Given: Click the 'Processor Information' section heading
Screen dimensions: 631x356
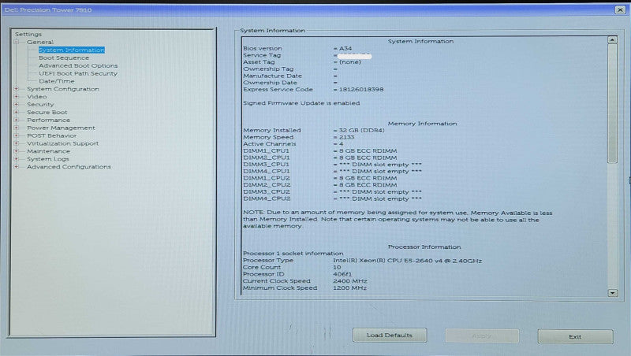Looking at the screenshot, I should [424, 247].
